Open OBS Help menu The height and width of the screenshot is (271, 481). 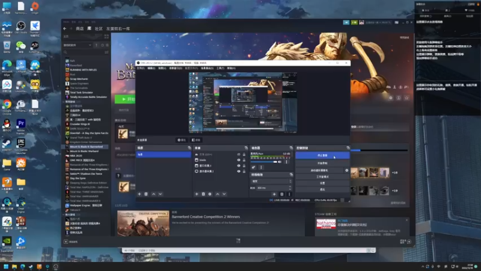coord(231,68)
